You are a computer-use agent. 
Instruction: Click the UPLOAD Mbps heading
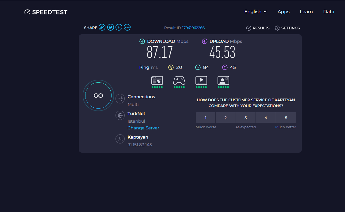226,41
